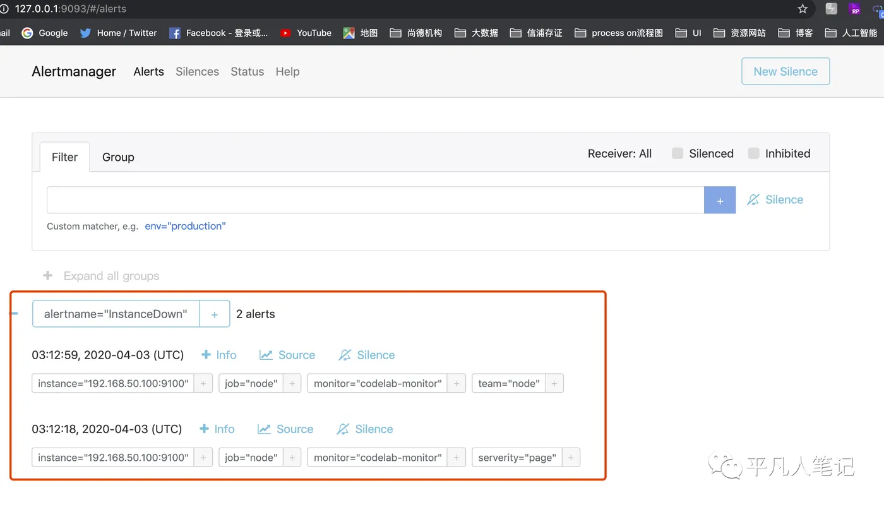The height and width of the screenshot is (505, 884).
Task: Open the 大数据 bookmark folder
Action: click(x=476, y=33)
